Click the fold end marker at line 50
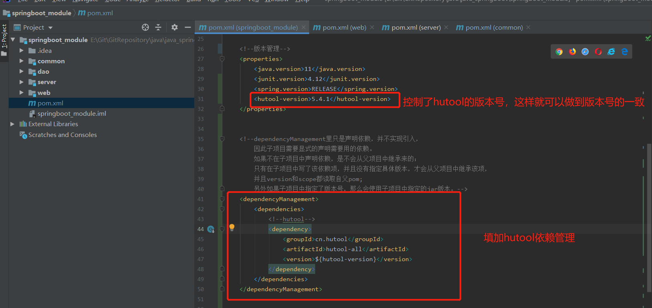 pos(222,289)
